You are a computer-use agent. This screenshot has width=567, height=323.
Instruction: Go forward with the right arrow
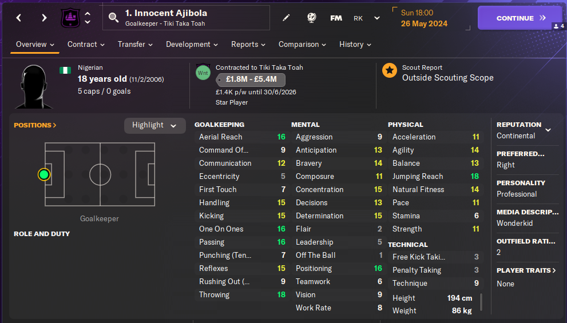pyautogui.click(x=44, y=18)
